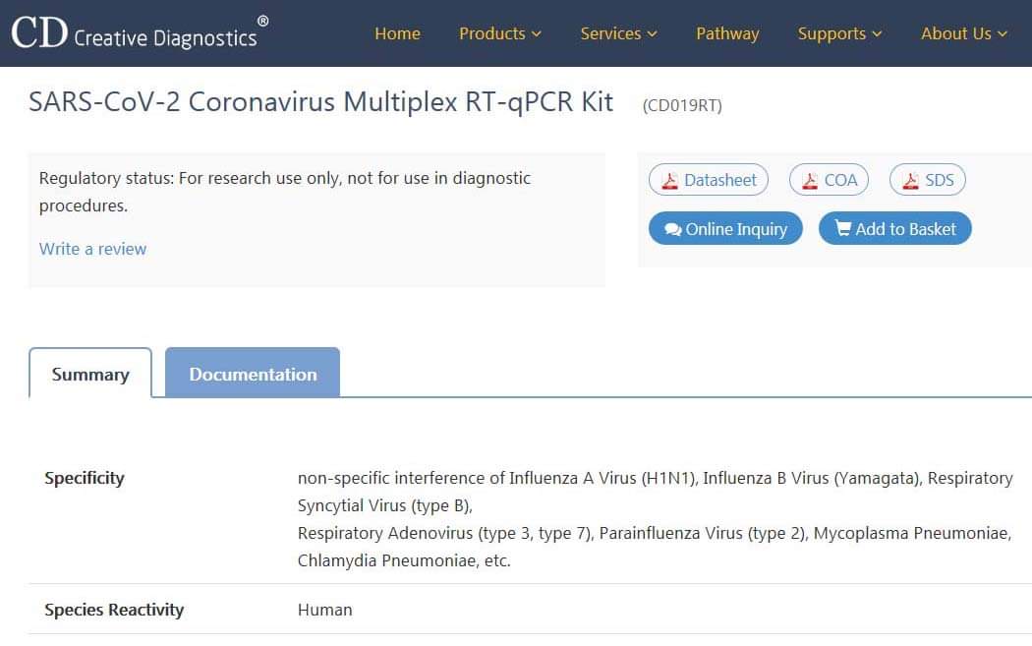Screen dimensions: 1032x646
Task: Click the SARS-CoV-2 Multiplex RT-qPCR Kit title
Action: click(320, 102)
